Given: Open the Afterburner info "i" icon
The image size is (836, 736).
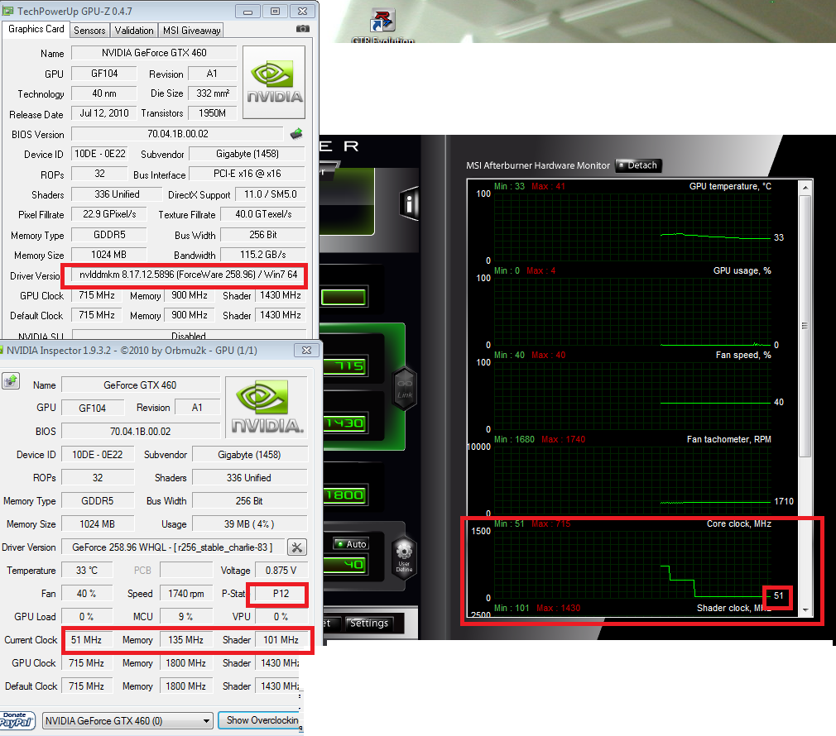Looking at the screenshot, I should click(x=410, y=203).
